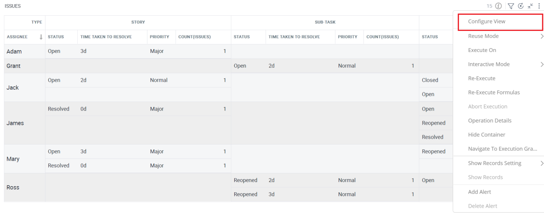The image size is (544, 213).
Task: Choose Re-Execute Formulas
Action: coord(494,92)
